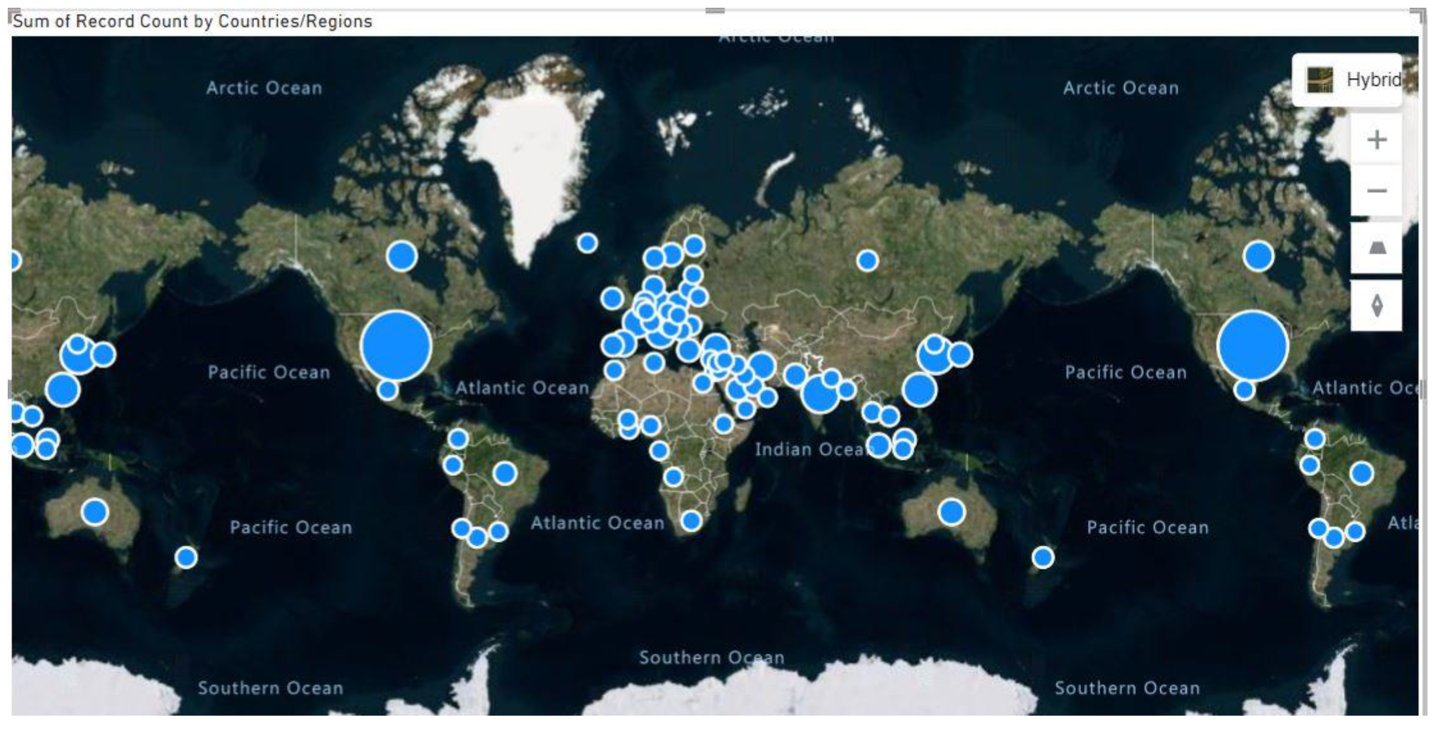The image size is (1438, 730).
Task: Select the bubble over Mexico
Action: click(387, 389)
